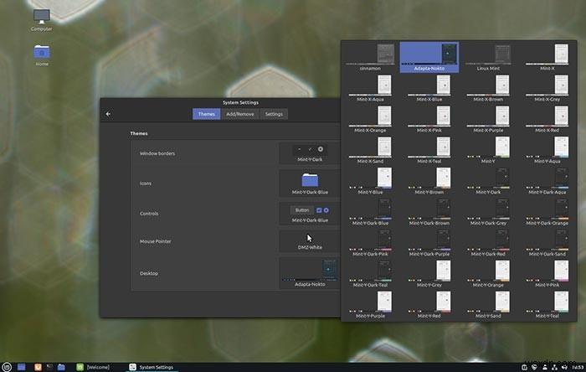Choose the Mint-Y-Purple theme
This screenshot has width=586, height=372.
(x=370, y=306)
